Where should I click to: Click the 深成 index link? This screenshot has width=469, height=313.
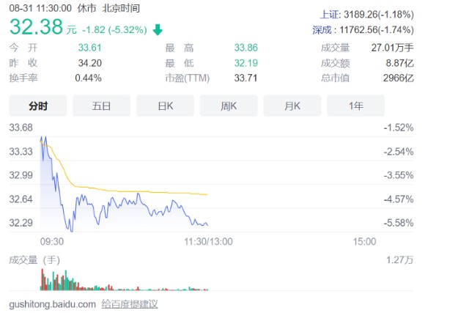tap(322, 30)
